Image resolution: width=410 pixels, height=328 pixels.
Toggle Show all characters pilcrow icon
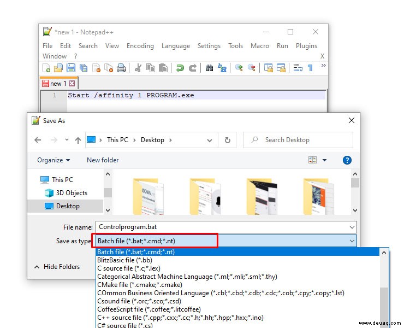click(311, 68)
